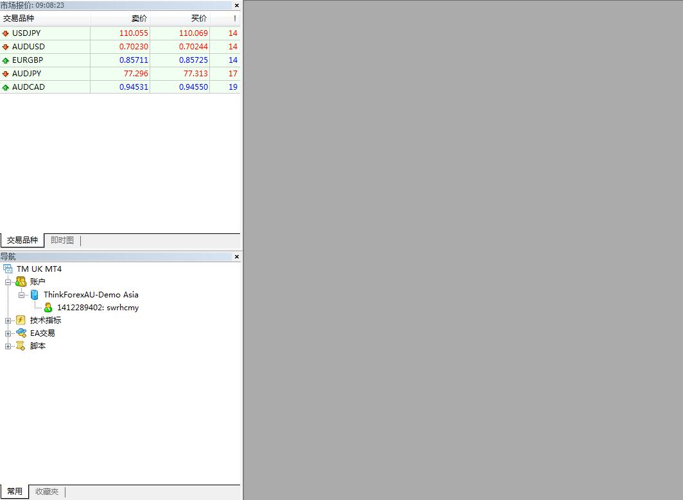Screen dimensions: 683x500
Task: Select the AUDCAD row in market watch
Action: [28, 87]
